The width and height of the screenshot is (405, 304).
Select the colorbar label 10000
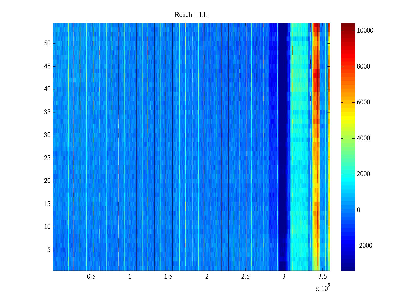(365, 31)
